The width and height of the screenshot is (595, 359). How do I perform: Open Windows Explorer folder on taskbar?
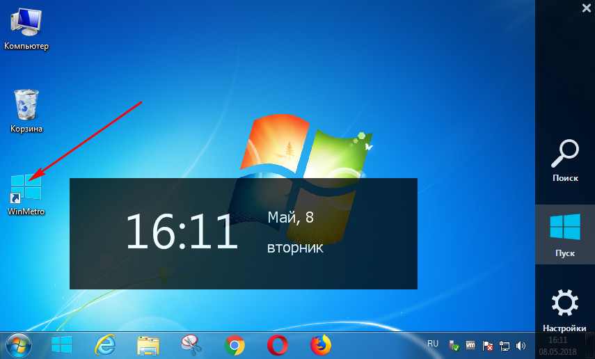149,344
